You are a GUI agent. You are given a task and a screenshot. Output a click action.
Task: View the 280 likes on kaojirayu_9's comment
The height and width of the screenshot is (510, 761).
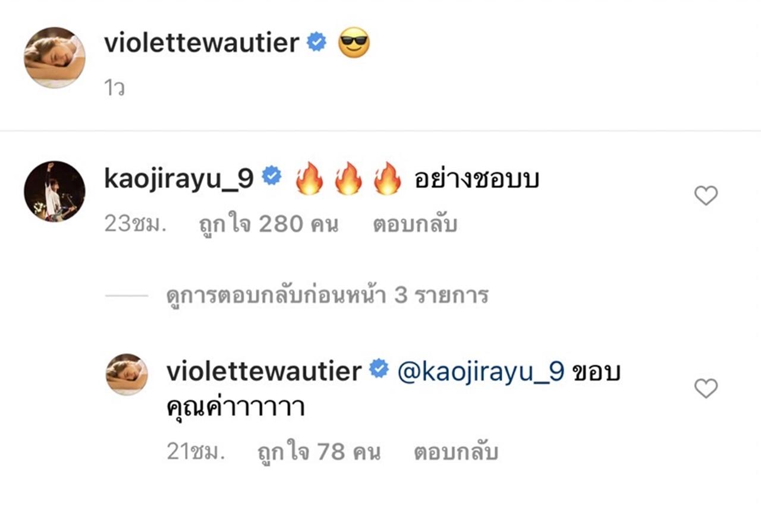pyautogui.click(x=268, y=225)
